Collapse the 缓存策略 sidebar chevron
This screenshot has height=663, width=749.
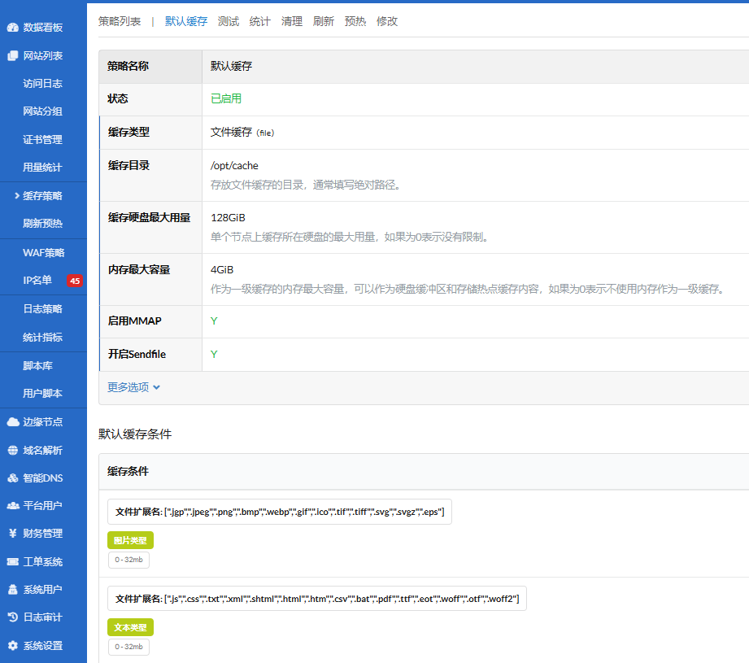[x=16, y=196]
